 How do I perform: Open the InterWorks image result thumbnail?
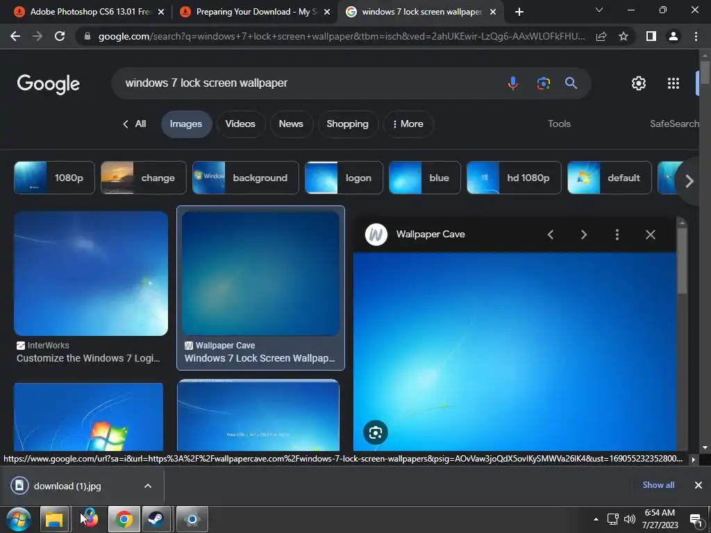coord(91,273)
